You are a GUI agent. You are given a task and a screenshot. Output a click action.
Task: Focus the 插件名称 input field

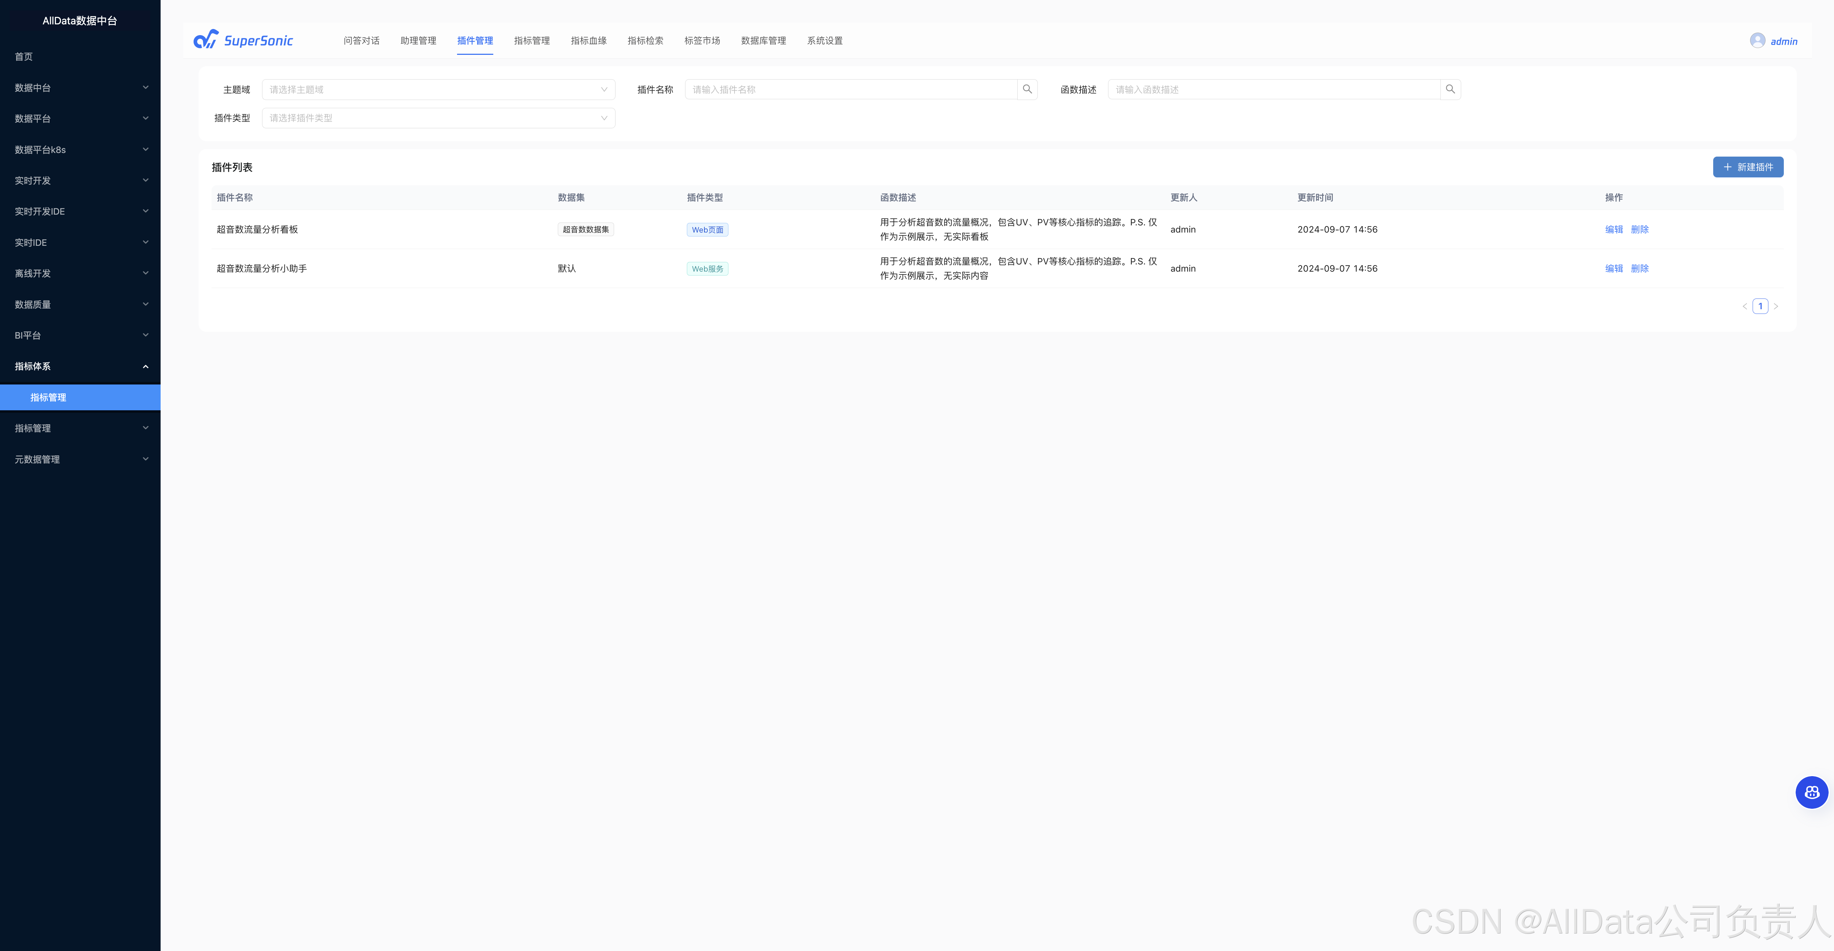[851, 90]
